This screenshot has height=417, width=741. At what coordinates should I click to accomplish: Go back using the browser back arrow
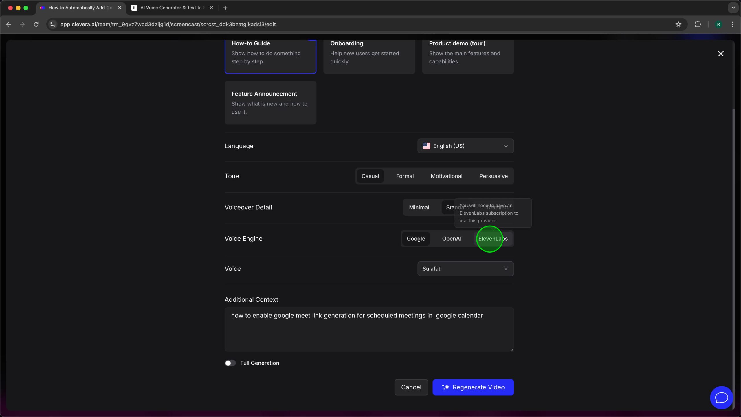(9, 24)
